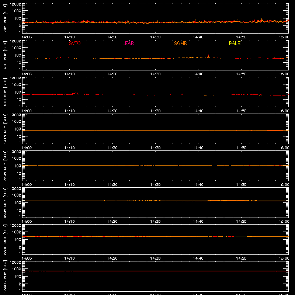Click 14:10 time label under 410 MHz plot

pyautogui.click(x=70, y=74)
